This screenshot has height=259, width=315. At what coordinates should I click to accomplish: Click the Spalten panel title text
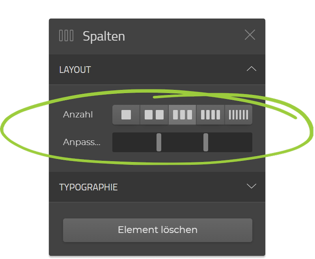(x=104, y=36)
